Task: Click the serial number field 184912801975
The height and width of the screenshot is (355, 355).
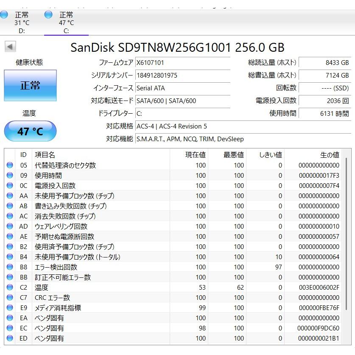Action: [x=183, y=75]
